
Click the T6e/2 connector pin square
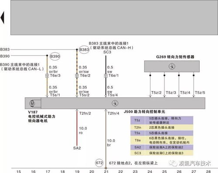(x=77, y=76)
